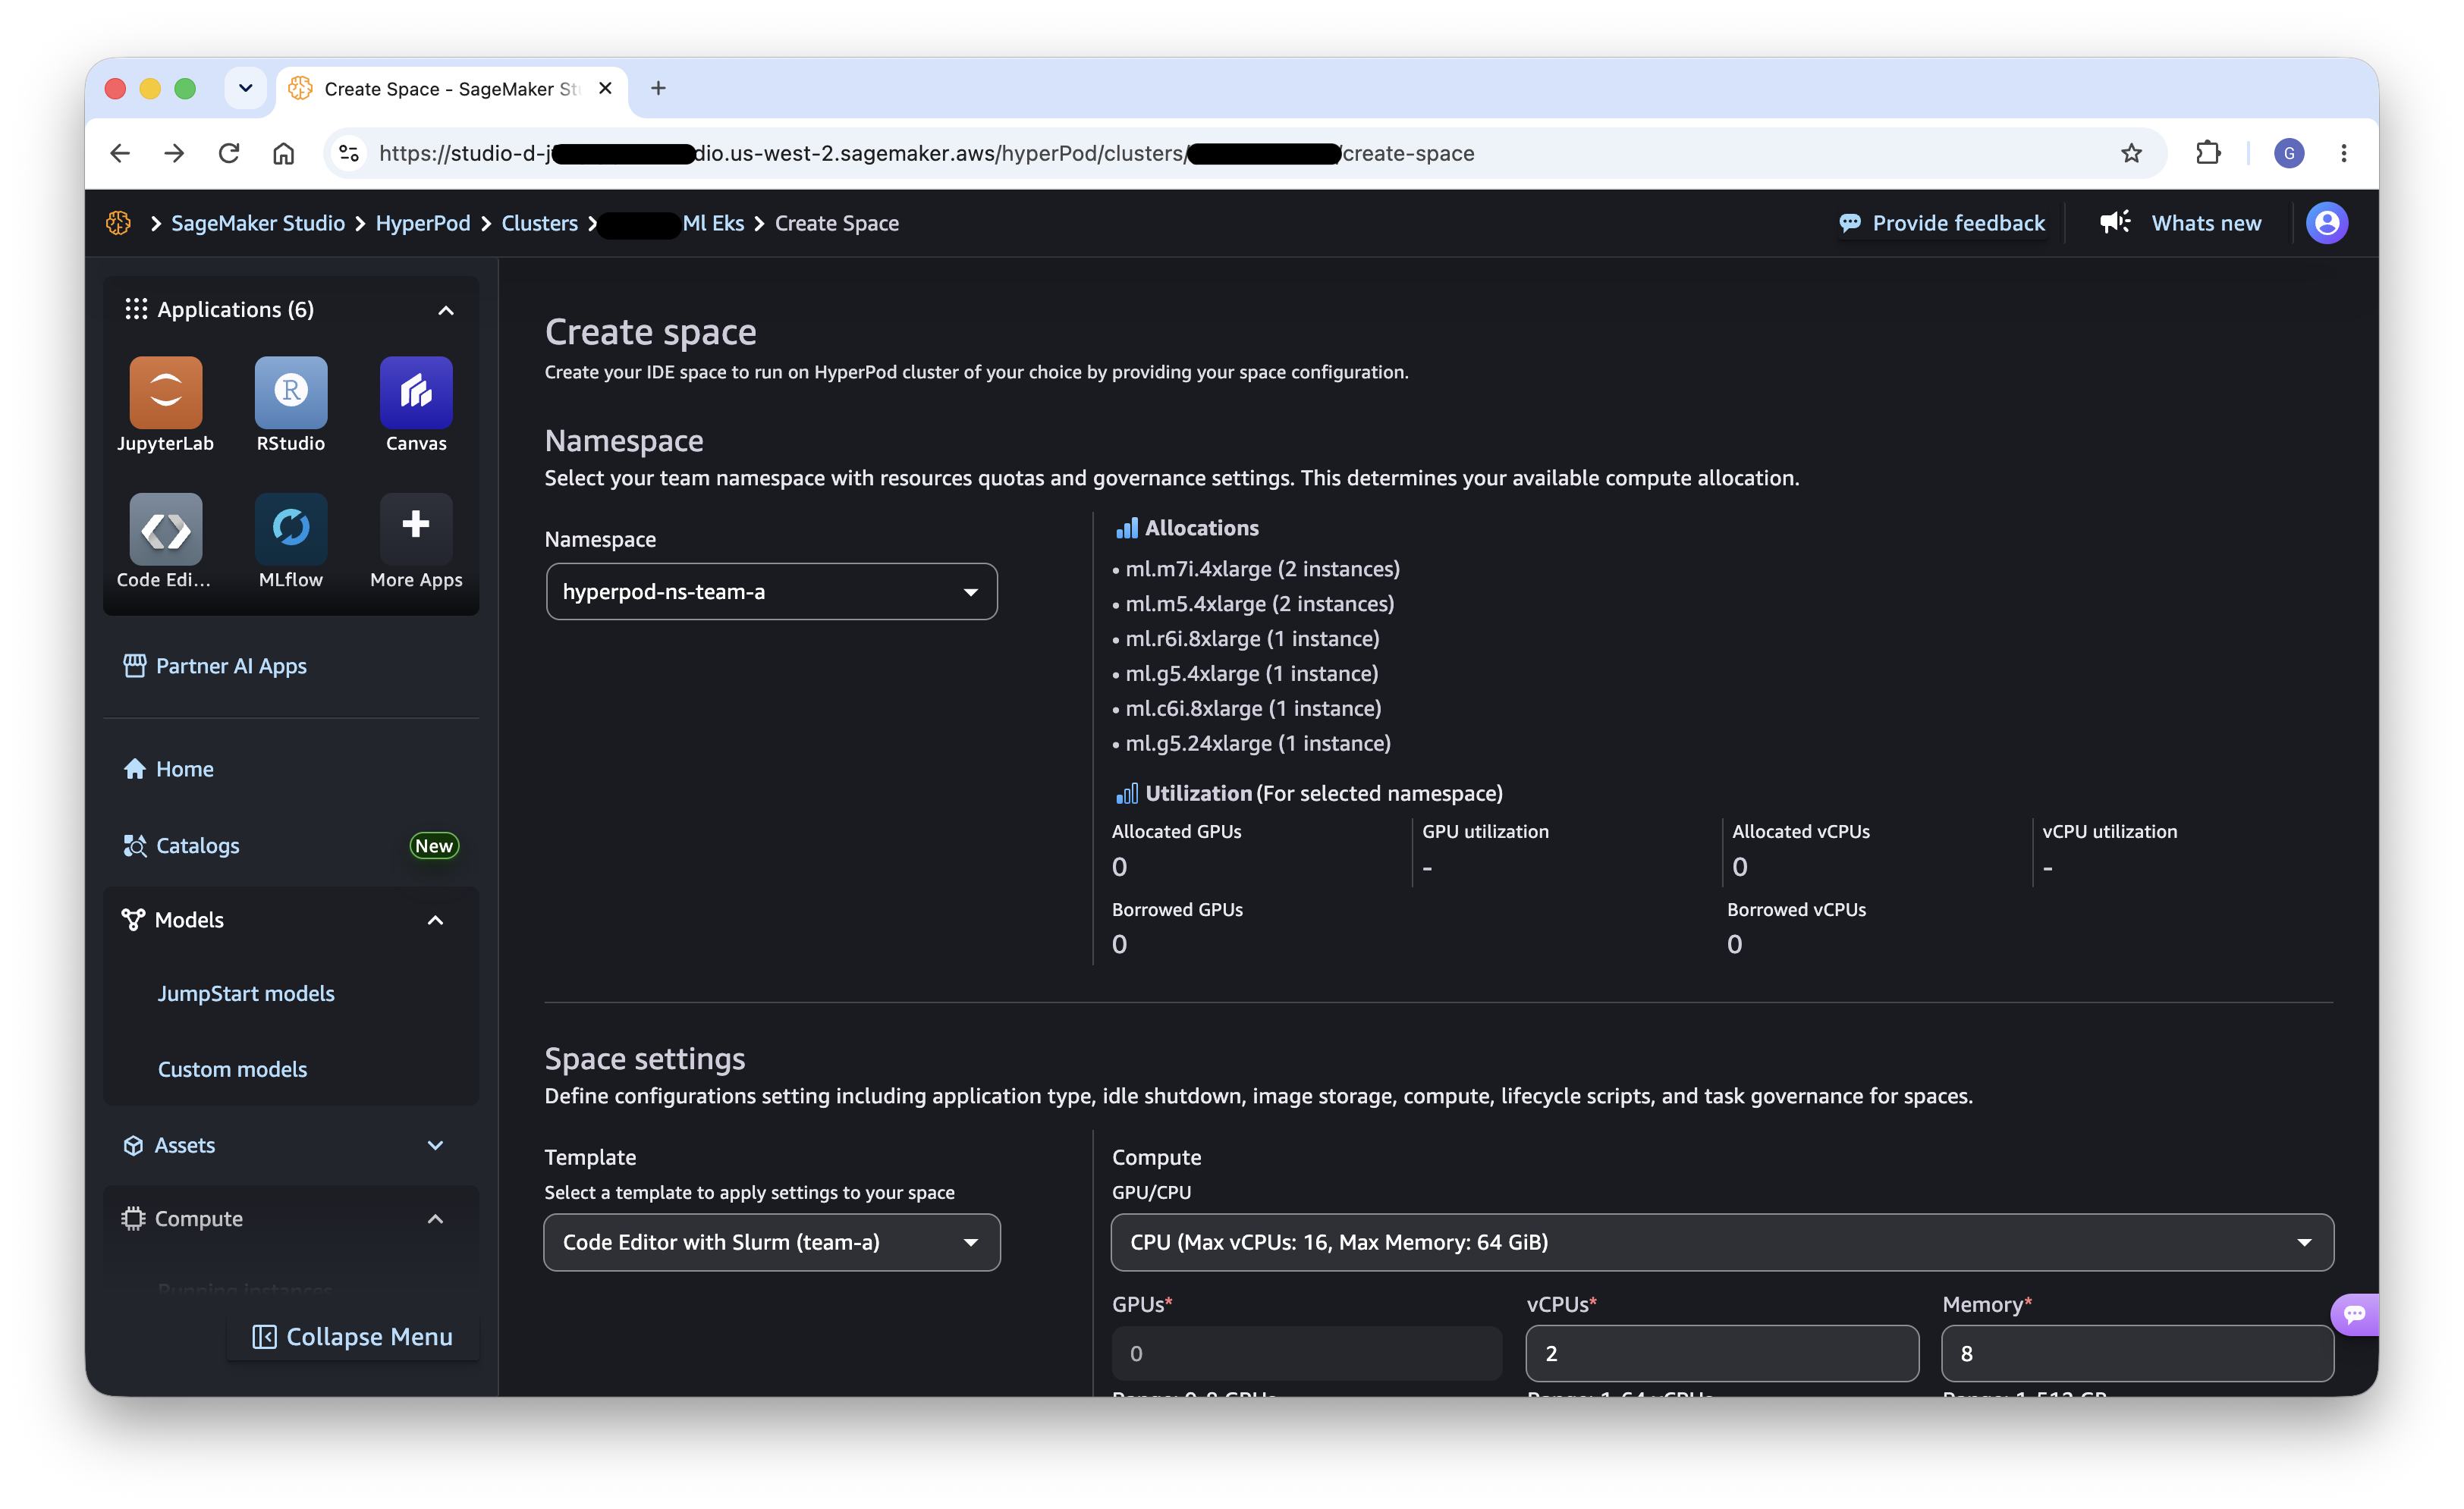The height and width of the screenshot is (1509, 2464).
Task: Go to the browser home page
Action: pos(284,153)
